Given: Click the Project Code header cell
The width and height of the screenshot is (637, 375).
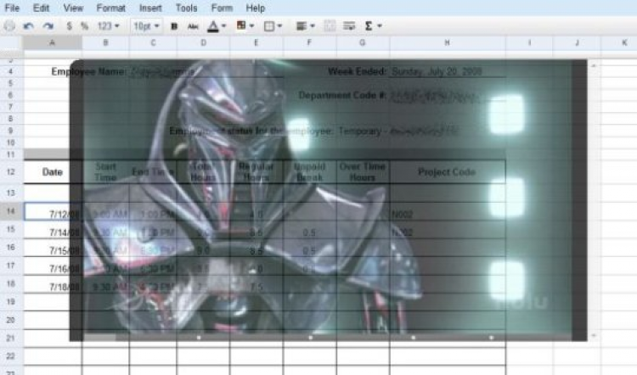Looking at the screenshot, I should click(447, 172).
